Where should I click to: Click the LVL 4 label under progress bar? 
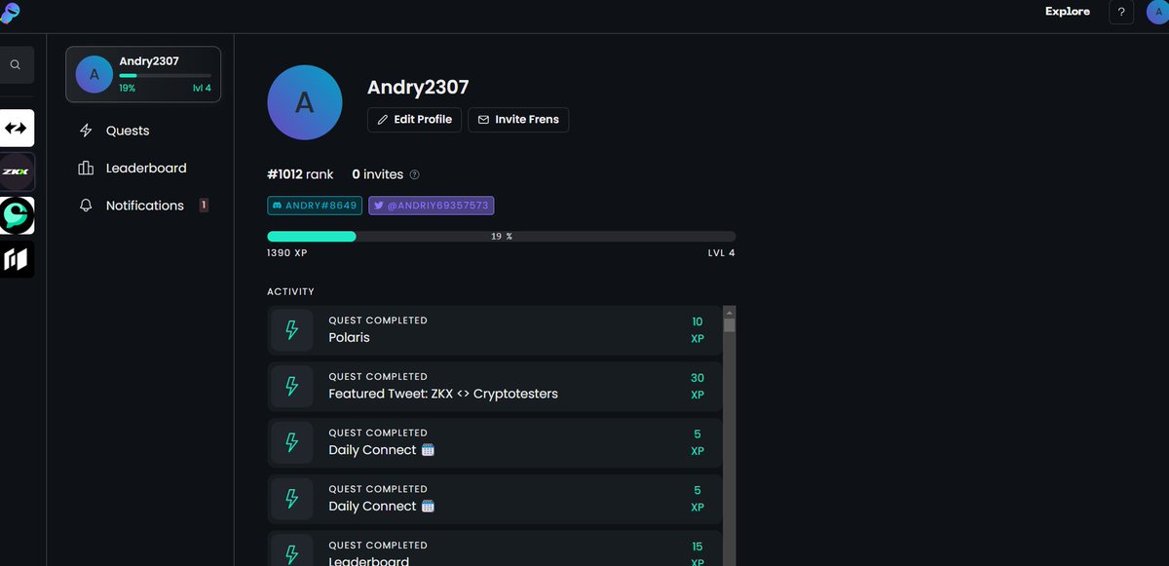point(722,253)
